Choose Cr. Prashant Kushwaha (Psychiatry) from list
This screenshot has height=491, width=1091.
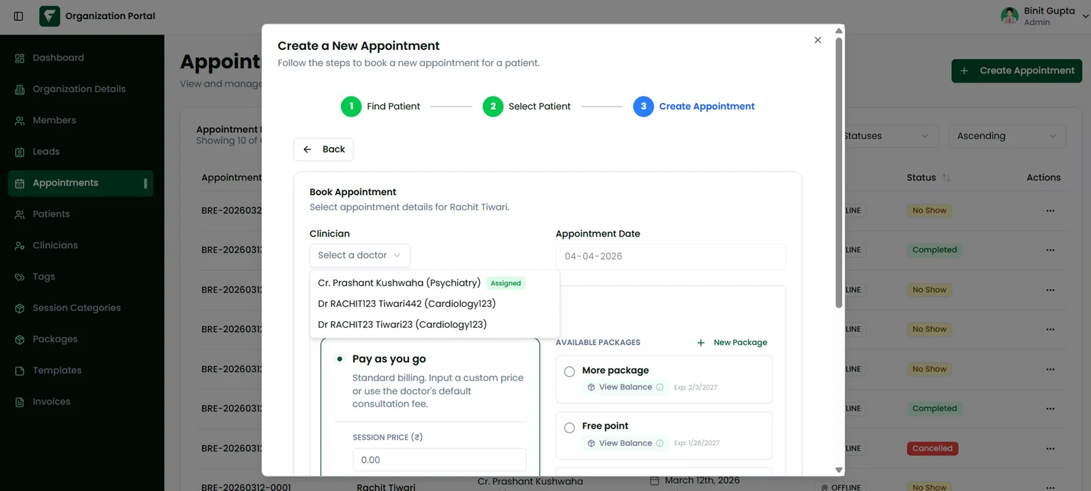coord(434,283)
